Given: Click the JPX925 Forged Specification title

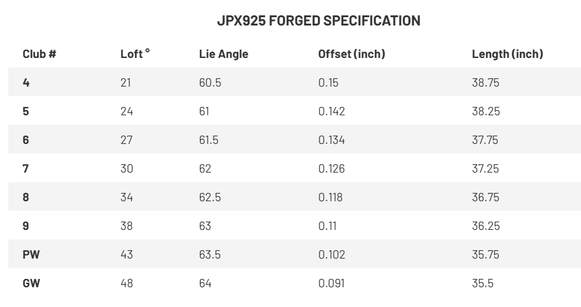Looking at the screenshot, I should [x=319, y=20].
